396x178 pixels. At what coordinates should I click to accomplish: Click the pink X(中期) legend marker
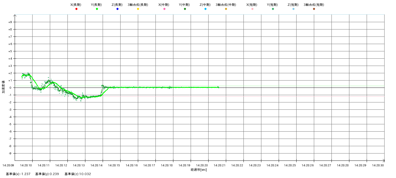[x=164, y=9]
